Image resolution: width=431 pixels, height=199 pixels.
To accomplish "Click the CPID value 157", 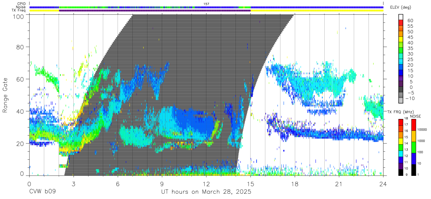I will click(206, 4).
